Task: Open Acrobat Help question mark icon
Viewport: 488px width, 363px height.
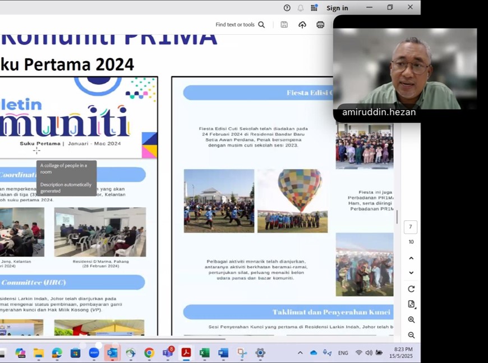Action: click(287, 8)
